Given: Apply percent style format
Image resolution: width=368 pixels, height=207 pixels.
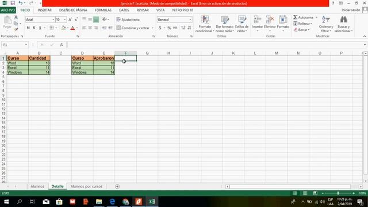Looking at the screenshot, I should point(169,28).
